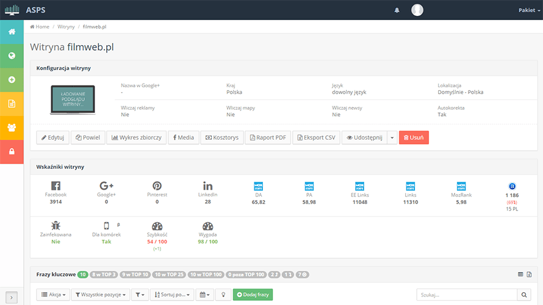Viewport: 543px width, 305px height.
Task: Open the Sortuj po dropdown
Action: click(172, 295)
